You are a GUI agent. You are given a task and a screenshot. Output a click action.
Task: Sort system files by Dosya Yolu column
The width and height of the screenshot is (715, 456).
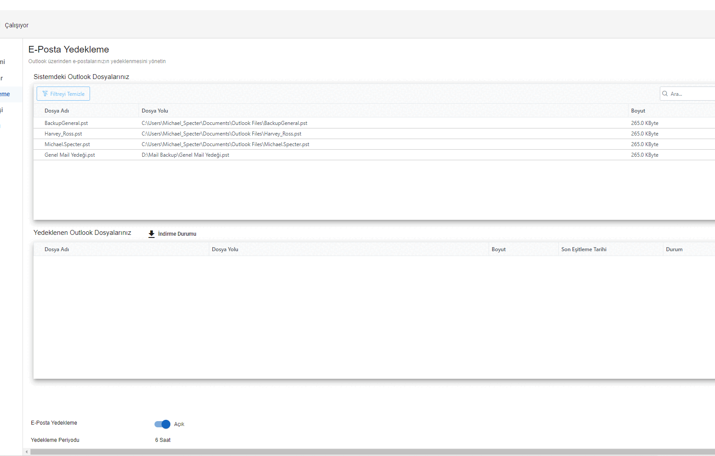click(x=155, y=111)
